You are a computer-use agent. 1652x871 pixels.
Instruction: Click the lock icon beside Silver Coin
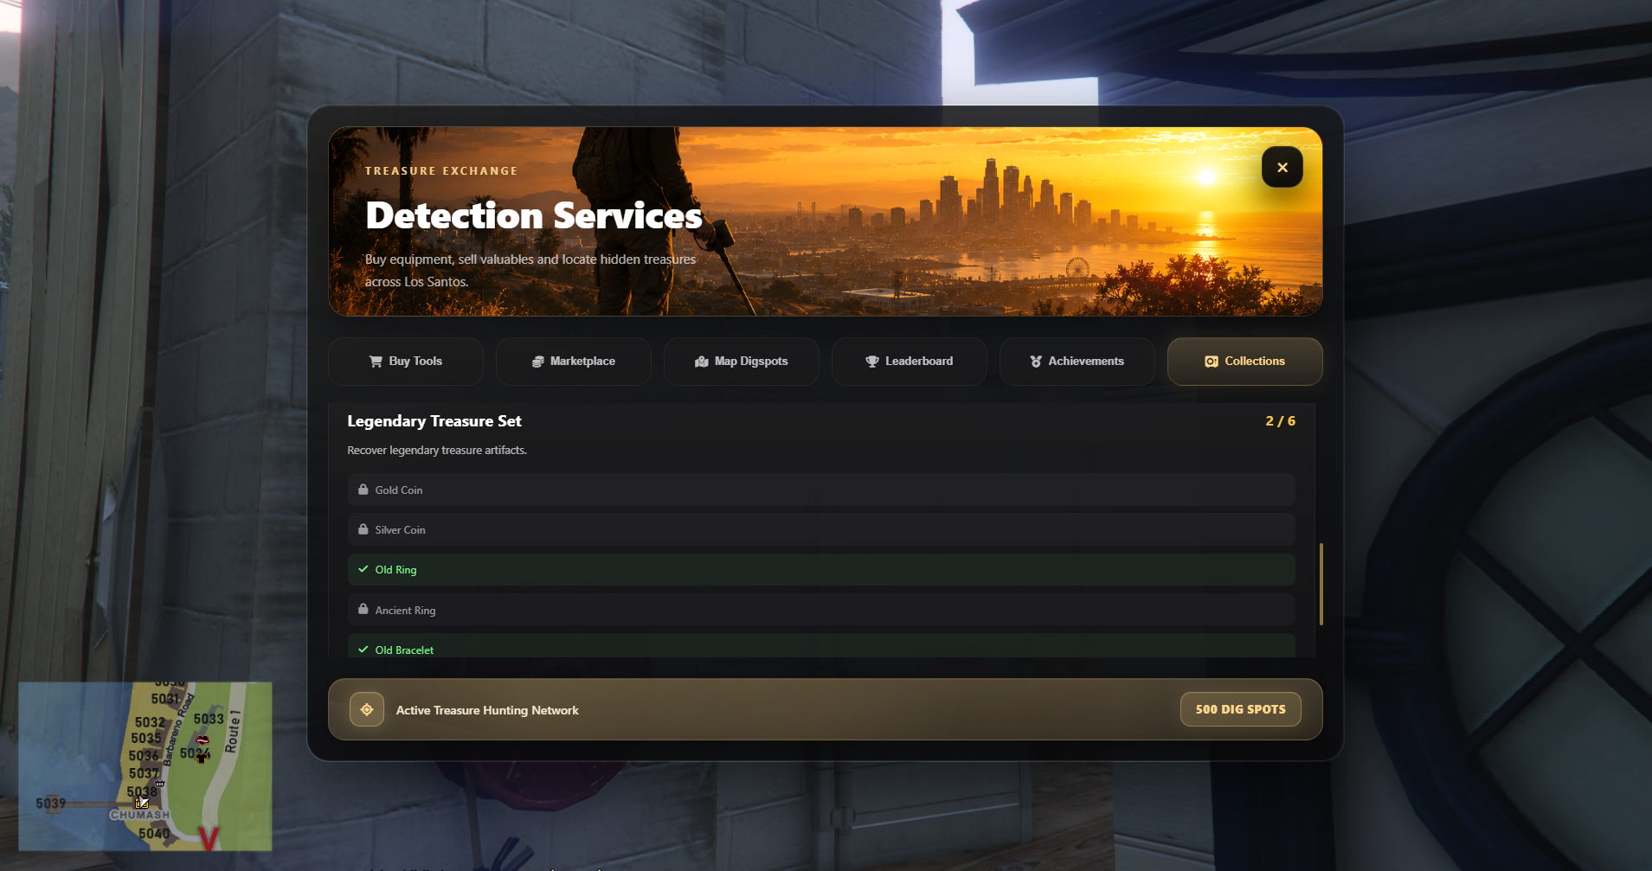click(x=363, y=529)
